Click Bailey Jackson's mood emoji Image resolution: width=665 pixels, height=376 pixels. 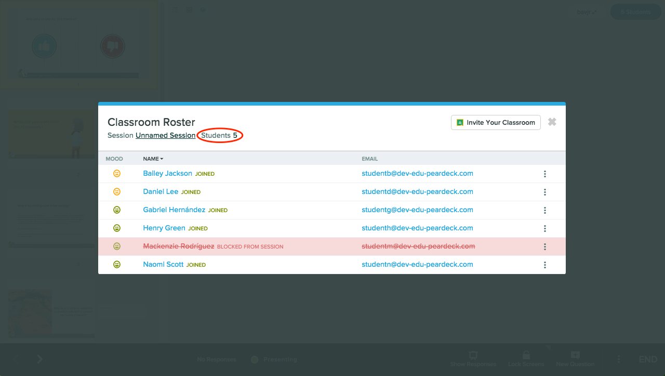point(117,174)
